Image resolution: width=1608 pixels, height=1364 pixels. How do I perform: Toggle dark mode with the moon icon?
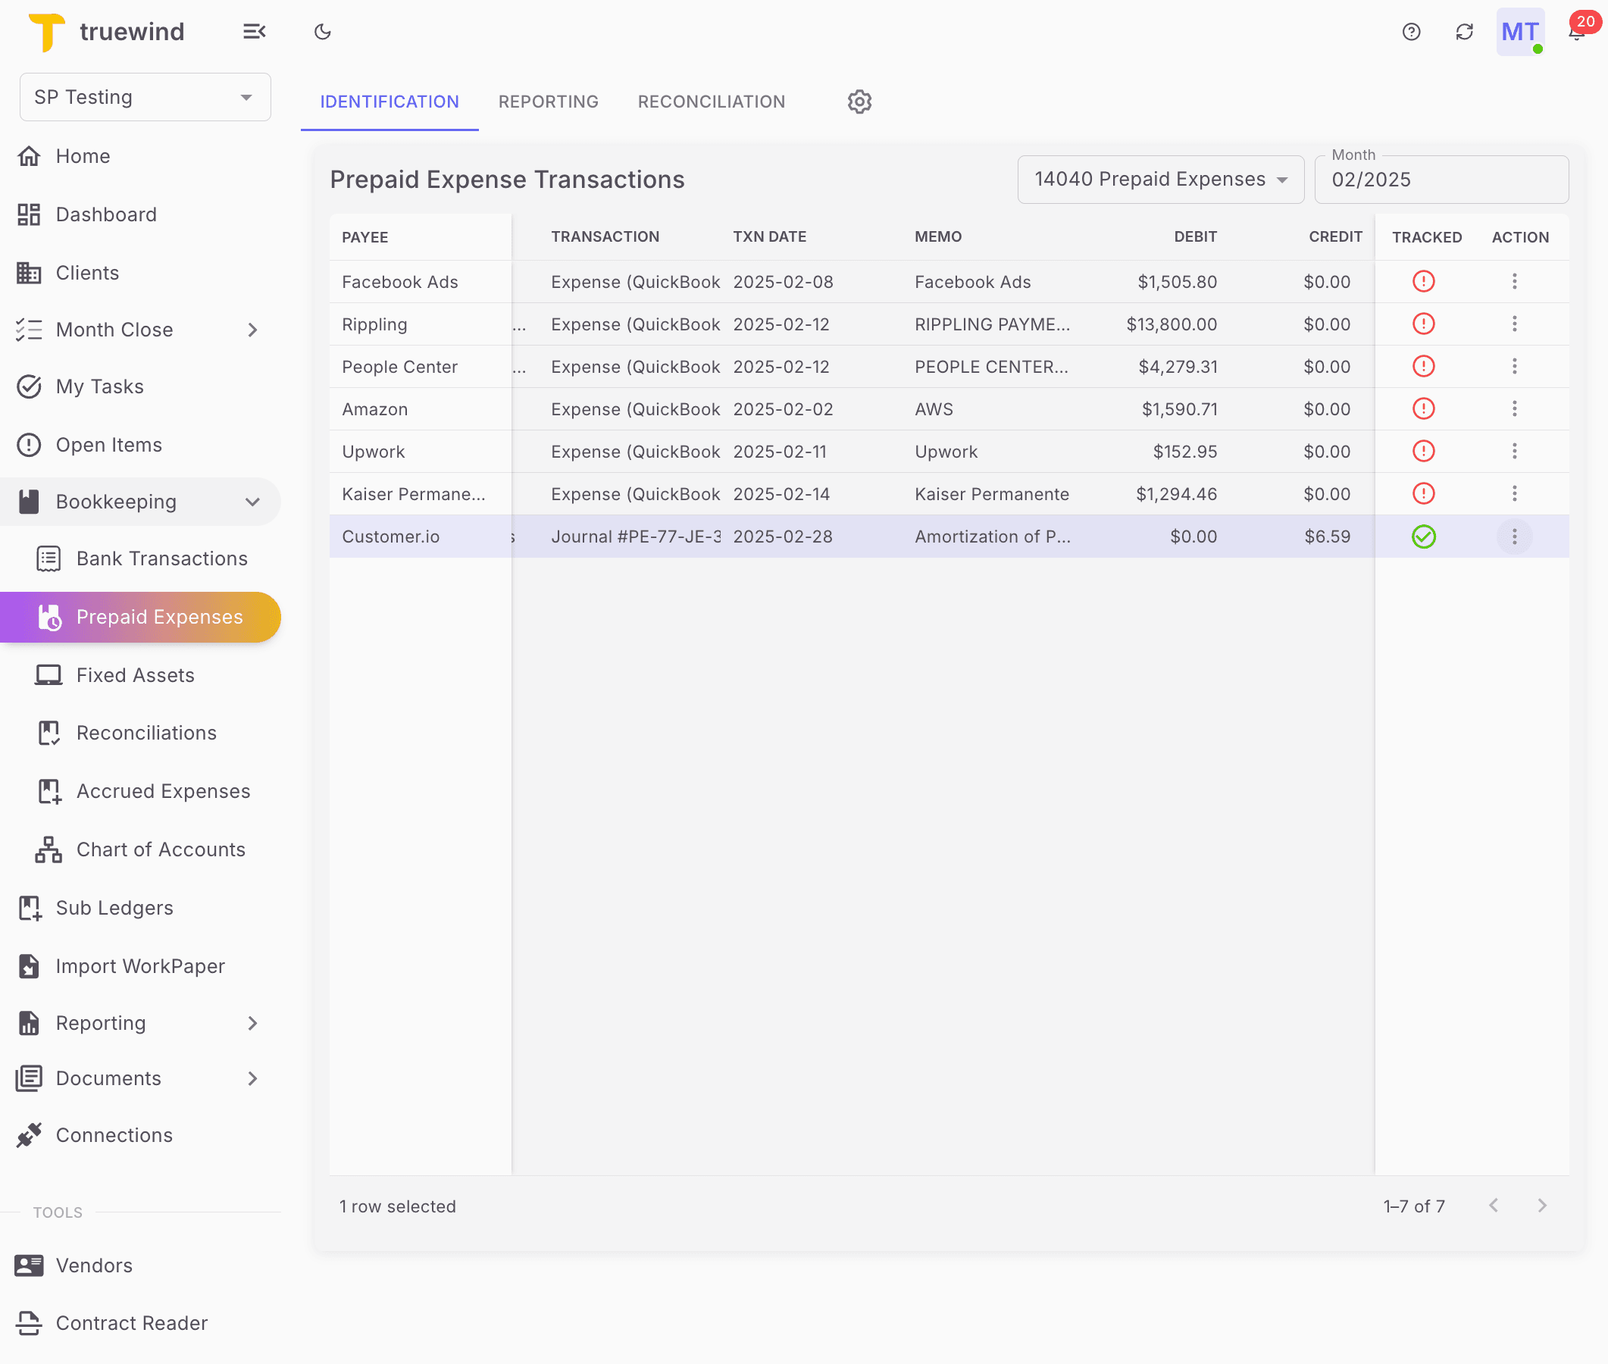tap(322, 32)
